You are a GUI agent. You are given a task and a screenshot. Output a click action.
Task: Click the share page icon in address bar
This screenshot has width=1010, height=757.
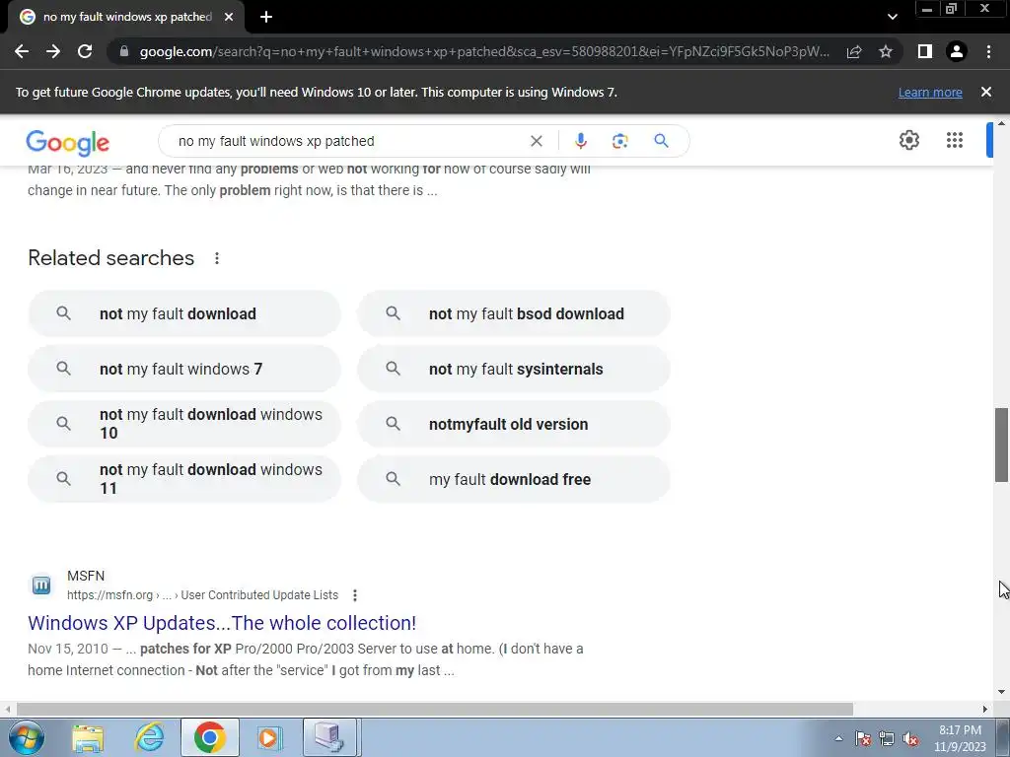click(x=854, y=51)
